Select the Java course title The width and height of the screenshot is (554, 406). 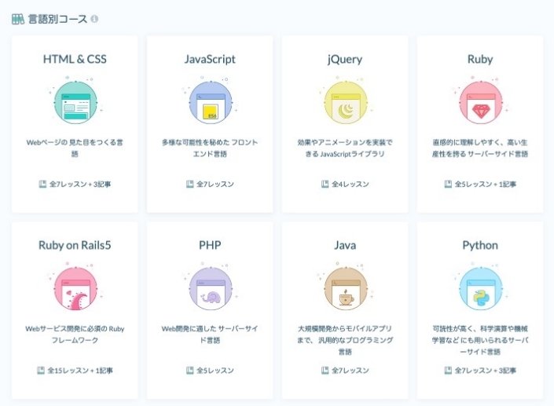pyautogui.click(x=345, y=245)
